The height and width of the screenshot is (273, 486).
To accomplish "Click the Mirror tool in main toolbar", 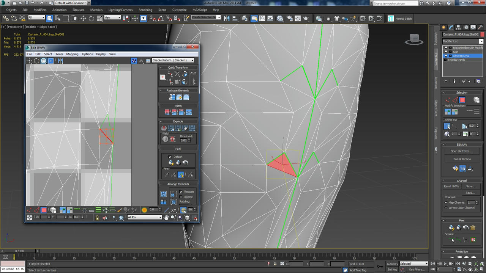I will point(227,18).
